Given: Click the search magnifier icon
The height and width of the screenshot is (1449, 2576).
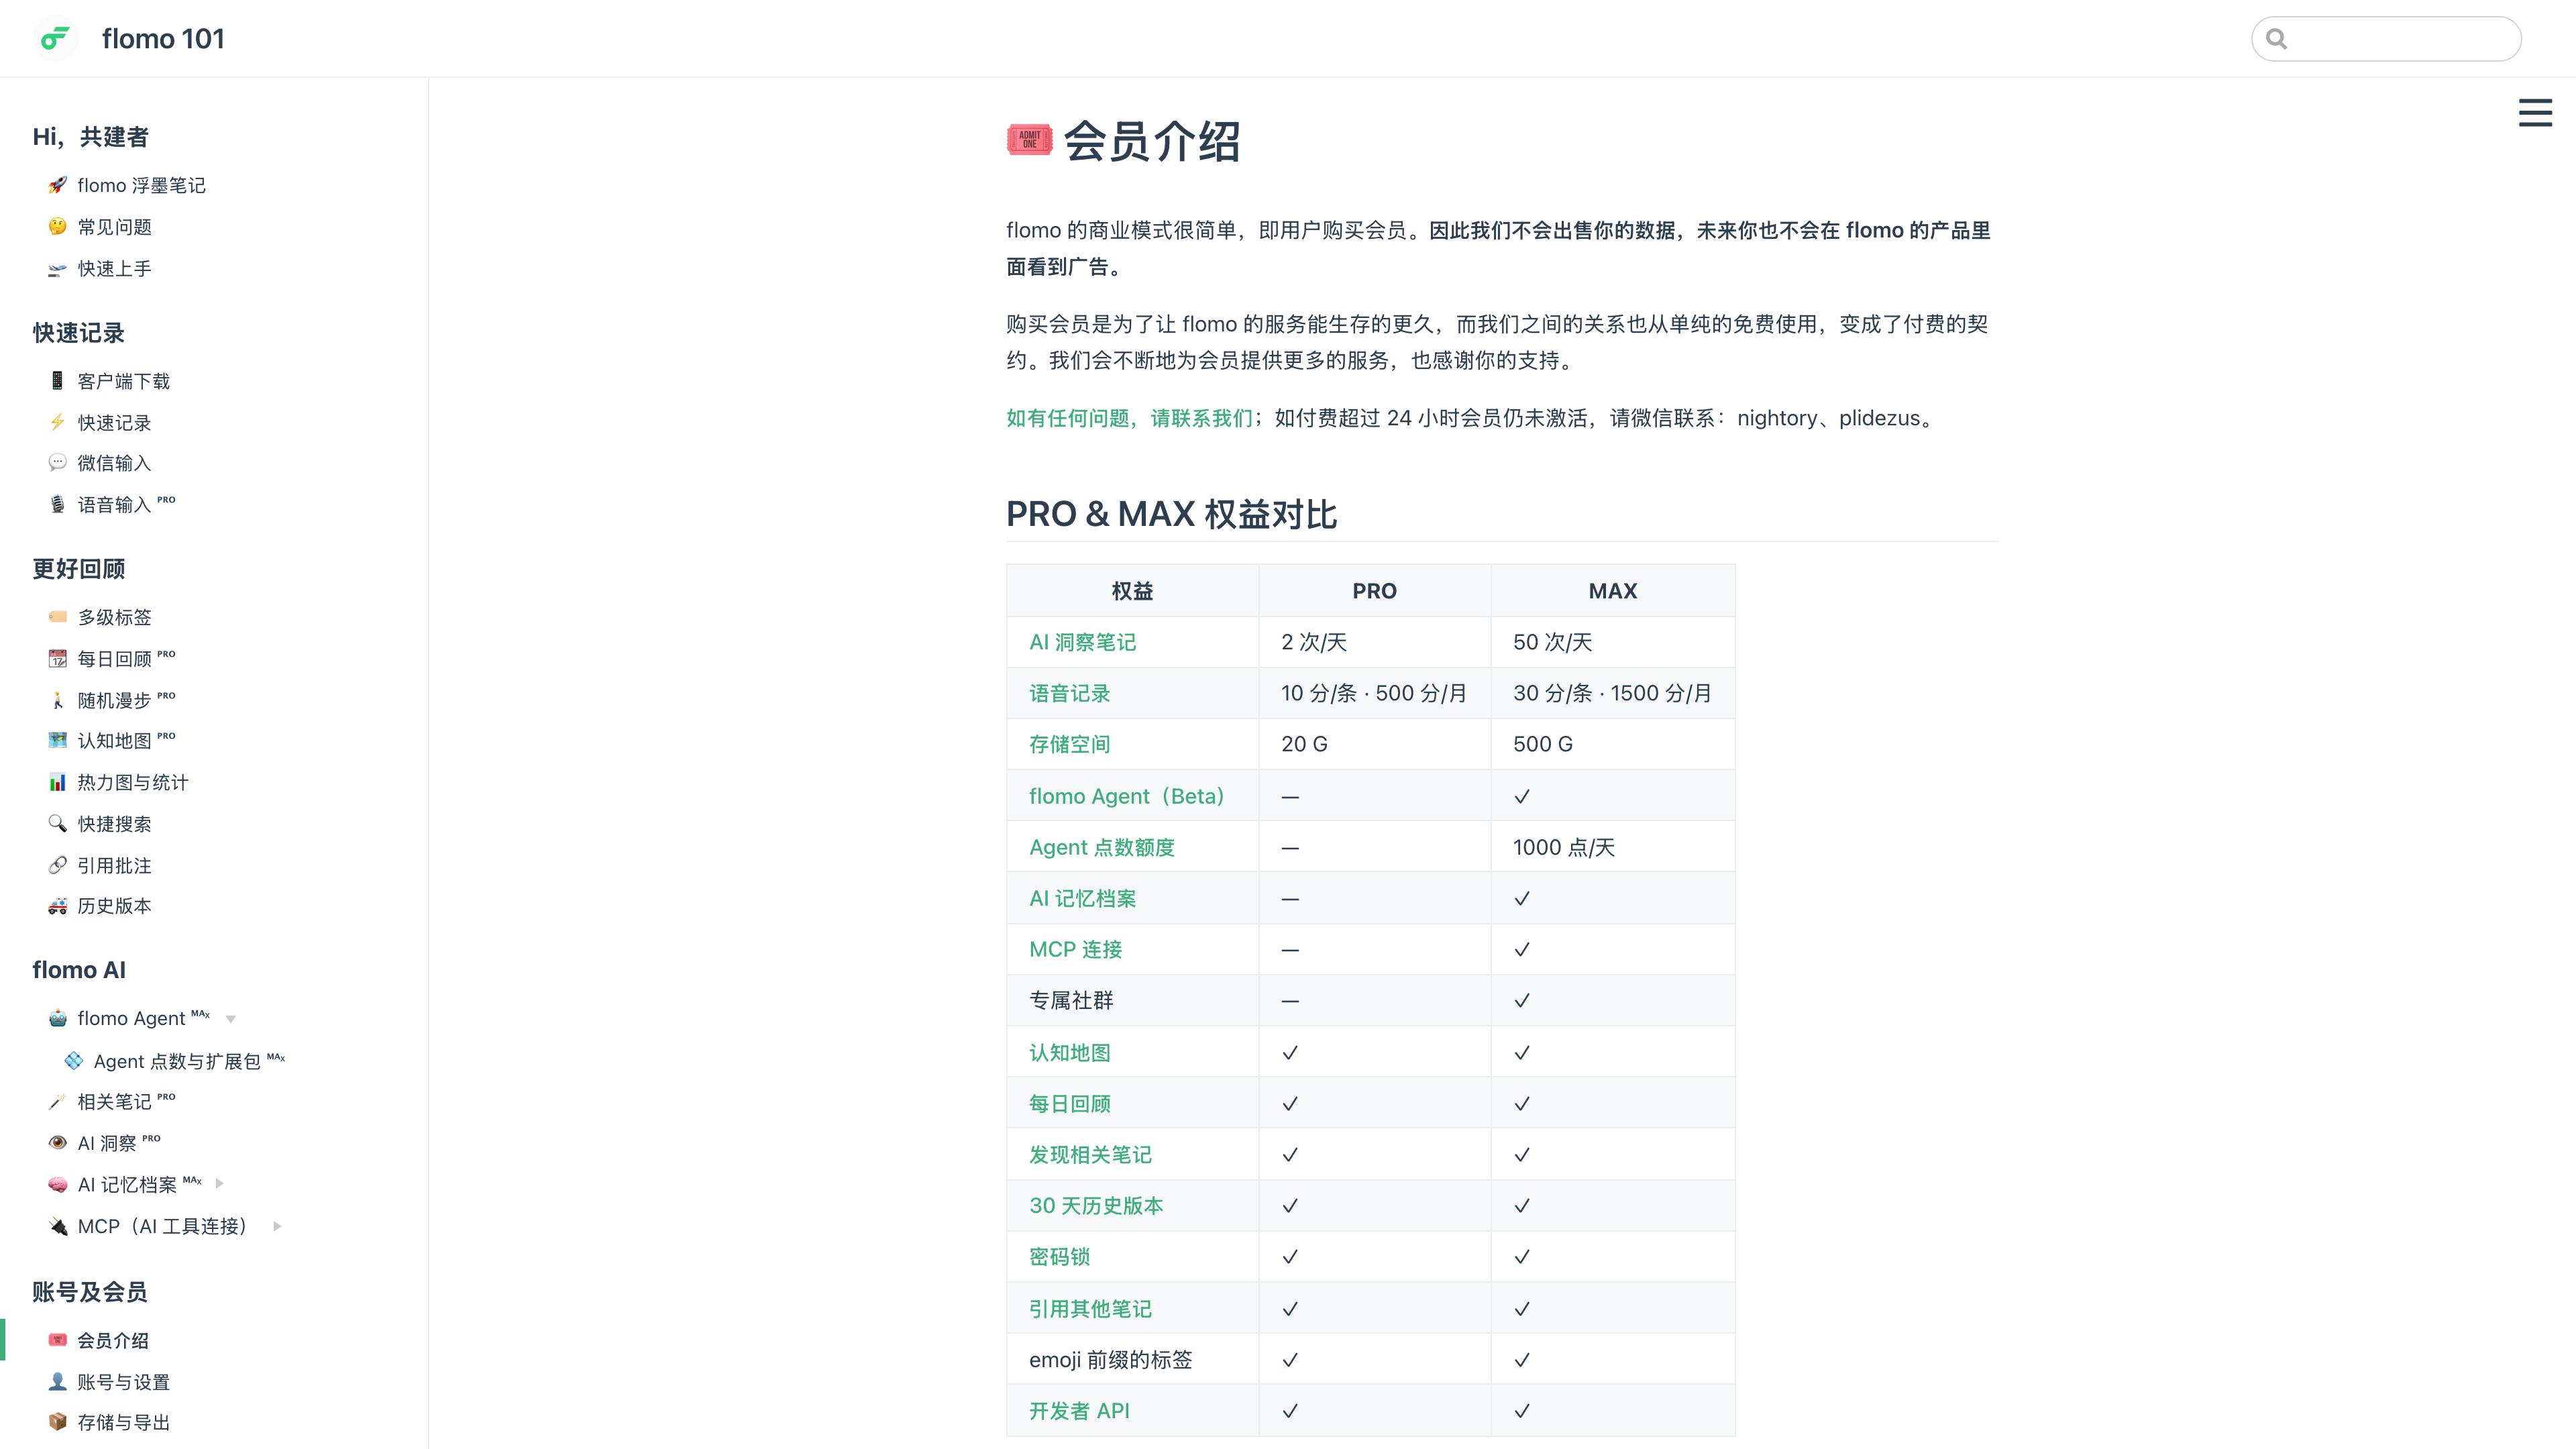Looking at the screenshot, I should (2277, 39).
